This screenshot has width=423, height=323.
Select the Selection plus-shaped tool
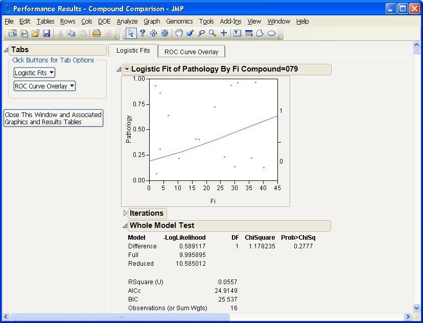pyautogui.click(x=153, y=33)
